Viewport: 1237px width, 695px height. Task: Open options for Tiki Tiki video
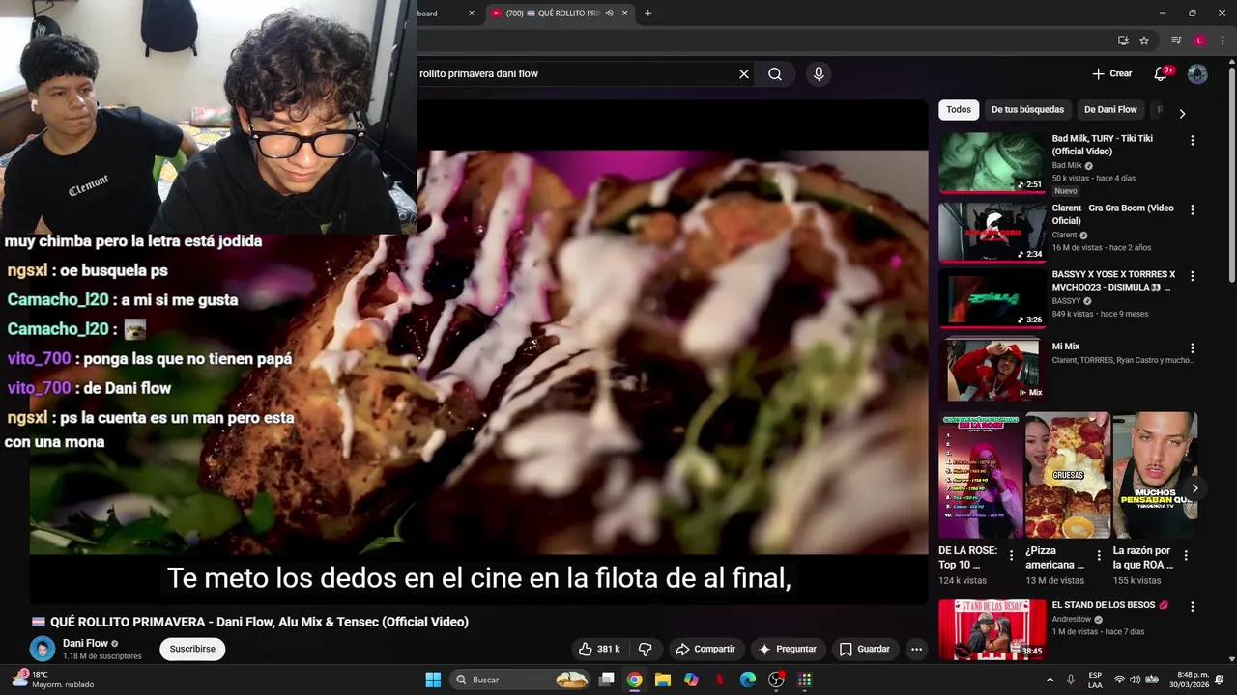tap(1192, 140)
